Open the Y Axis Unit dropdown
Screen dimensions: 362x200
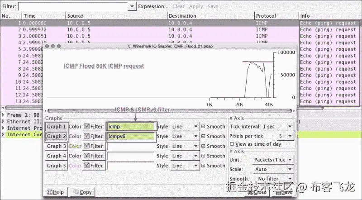pyautogui.click(x=273, y=160)
